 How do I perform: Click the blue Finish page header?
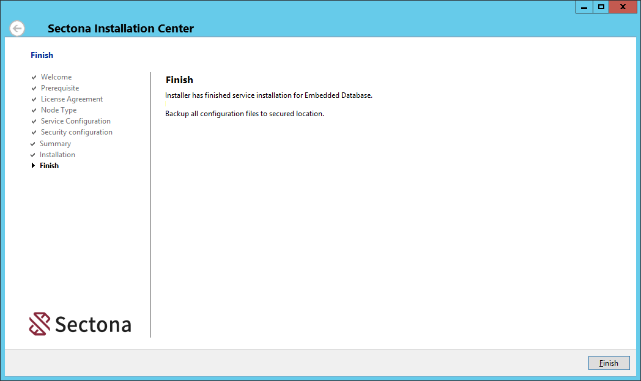[x=42, y=55]
